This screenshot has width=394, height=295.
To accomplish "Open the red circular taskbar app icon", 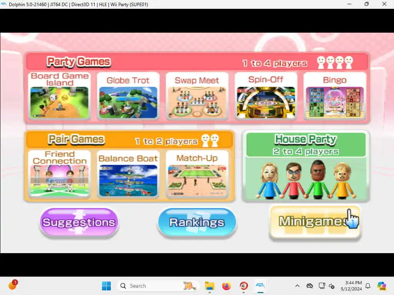I will [x=244, y=286].
